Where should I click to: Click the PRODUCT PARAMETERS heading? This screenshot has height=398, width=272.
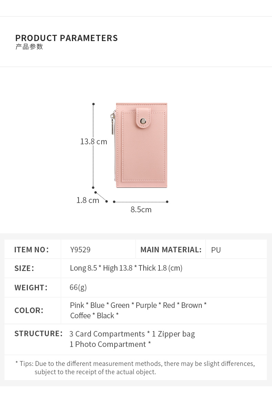pos(66,38)
